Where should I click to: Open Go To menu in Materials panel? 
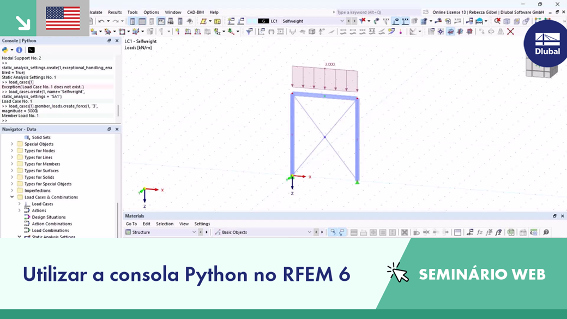(x=131, y=224)
